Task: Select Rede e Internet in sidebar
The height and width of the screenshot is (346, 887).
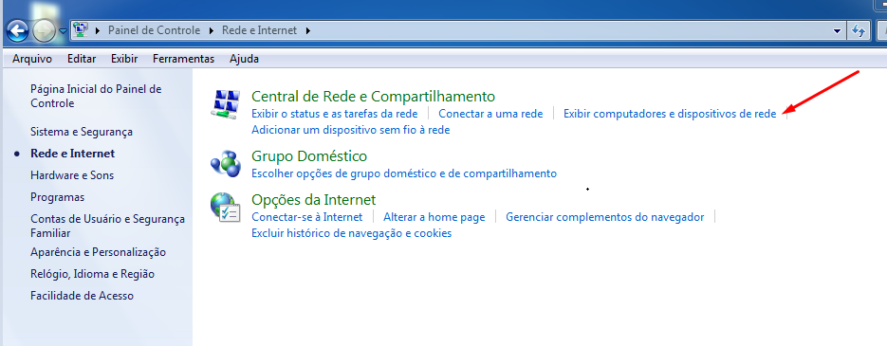Action: (72, 154)
